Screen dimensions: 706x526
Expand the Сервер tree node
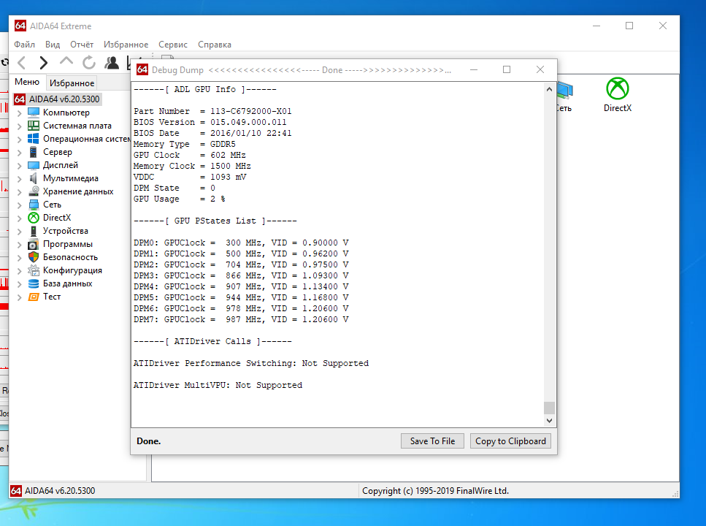point(20,153)
